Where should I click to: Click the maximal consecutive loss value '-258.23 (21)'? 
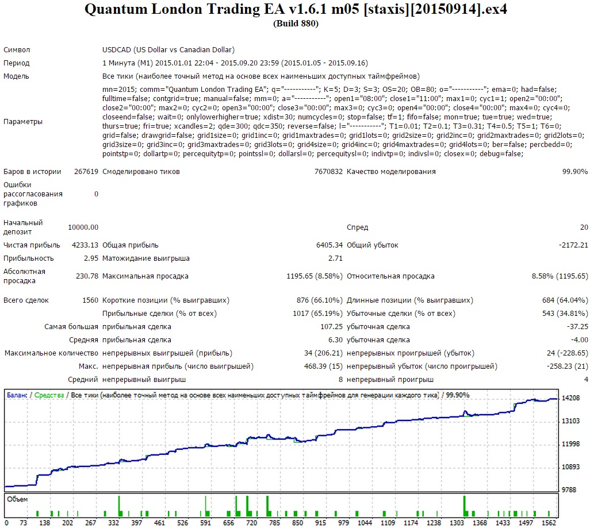point(568,366)
